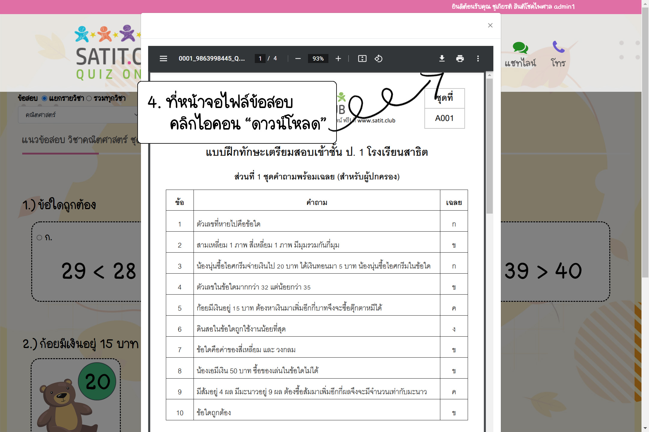The width and height of the screenshot is (649, 432).
Task: Click the 93% zoom level field
Action: (318, 58)
